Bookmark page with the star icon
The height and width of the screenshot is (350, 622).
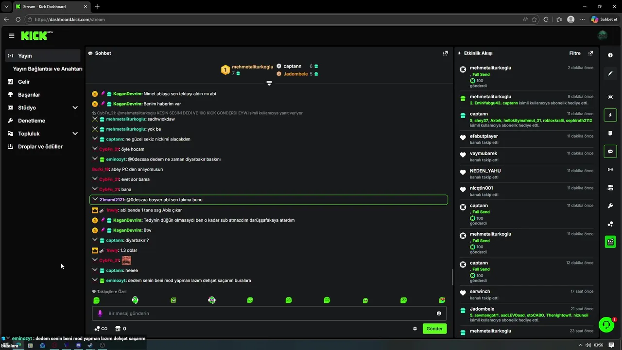(x=535, y=19)
